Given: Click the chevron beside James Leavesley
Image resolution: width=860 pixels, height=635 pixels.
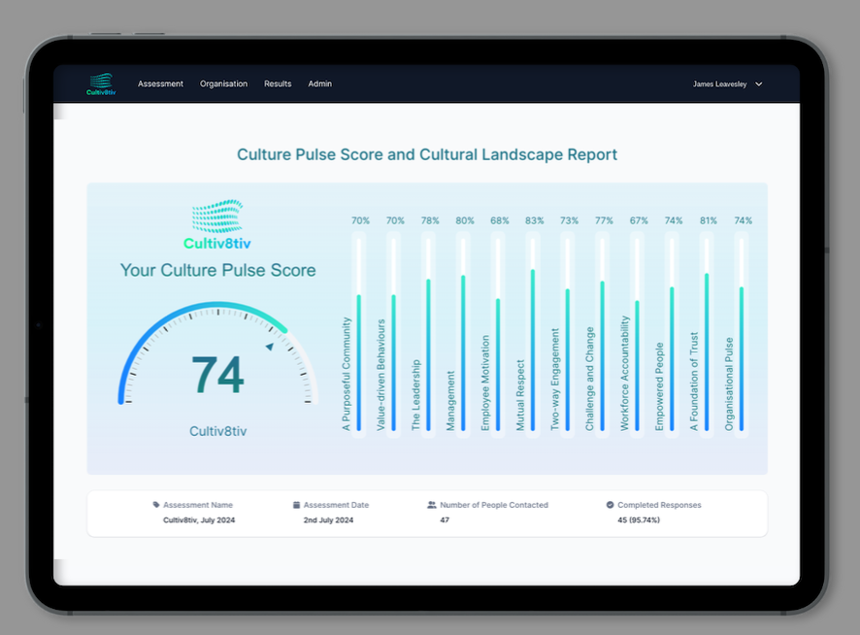Looking at the screenshot, I should coord(758,84).
